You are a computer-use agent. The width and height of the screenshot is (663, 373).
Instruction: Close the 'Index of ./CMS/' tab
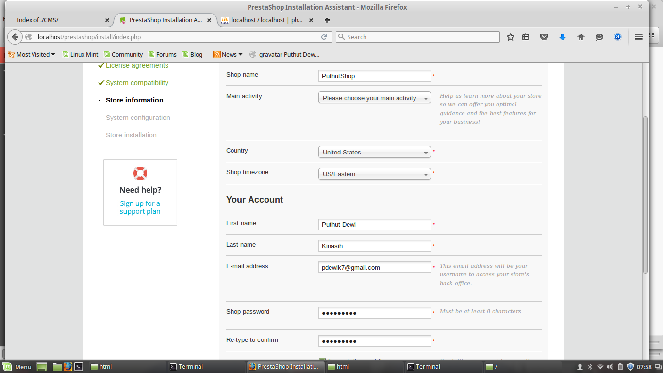pos(107,20)
